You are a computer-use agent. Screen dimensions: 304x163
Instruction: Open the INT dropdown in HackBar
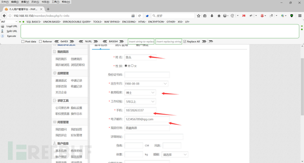tap(9, 22)
